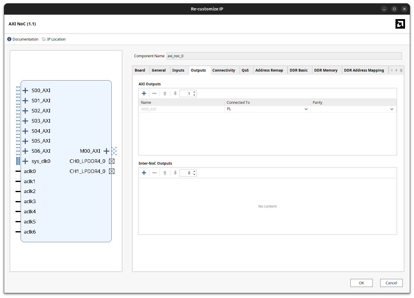
Task: Switch to the Board tab
Action: coord(140,70)
